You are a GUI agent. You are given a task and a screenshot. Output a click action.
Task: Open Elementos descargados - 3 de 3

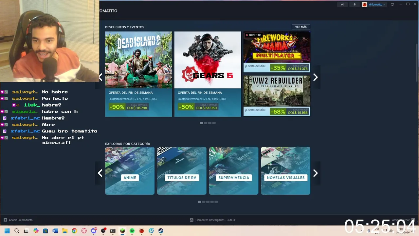click(x=215, y=220)
